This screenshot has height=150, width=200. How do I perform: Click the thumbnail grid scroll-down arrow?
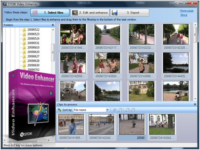pyautogui.click(x=195, y=99)
